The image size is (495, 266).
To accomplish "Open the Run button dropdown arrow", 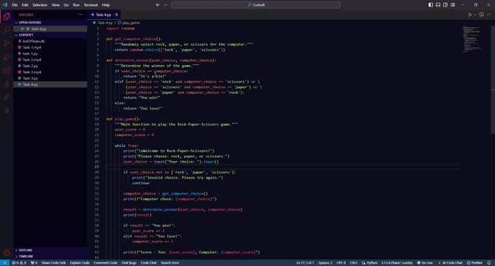I will [474, 15].
